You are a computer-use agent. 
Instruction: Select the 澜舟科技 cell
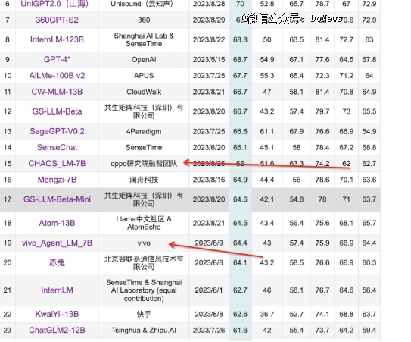click(144, 180)
